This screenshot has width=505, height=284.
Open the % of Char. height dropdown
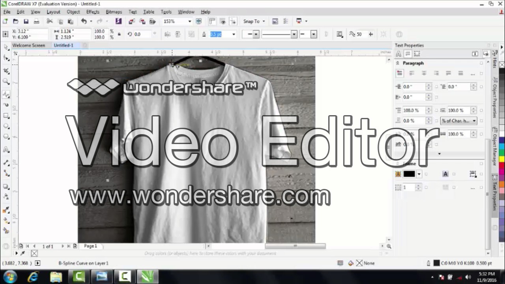click(x=458, y=121)
